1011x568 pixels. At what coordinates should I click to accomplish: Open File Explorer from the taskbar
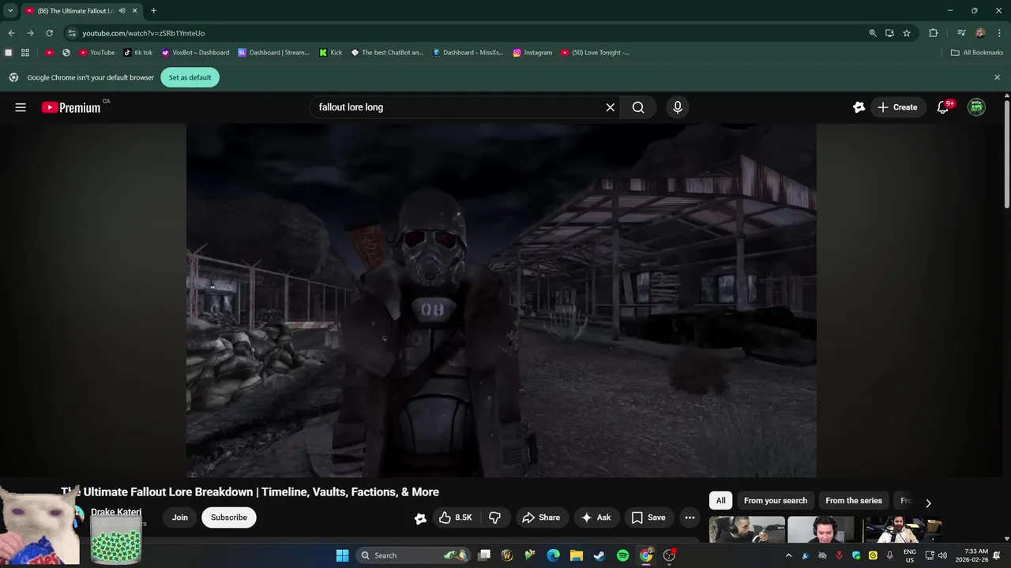tap(576, 555)
